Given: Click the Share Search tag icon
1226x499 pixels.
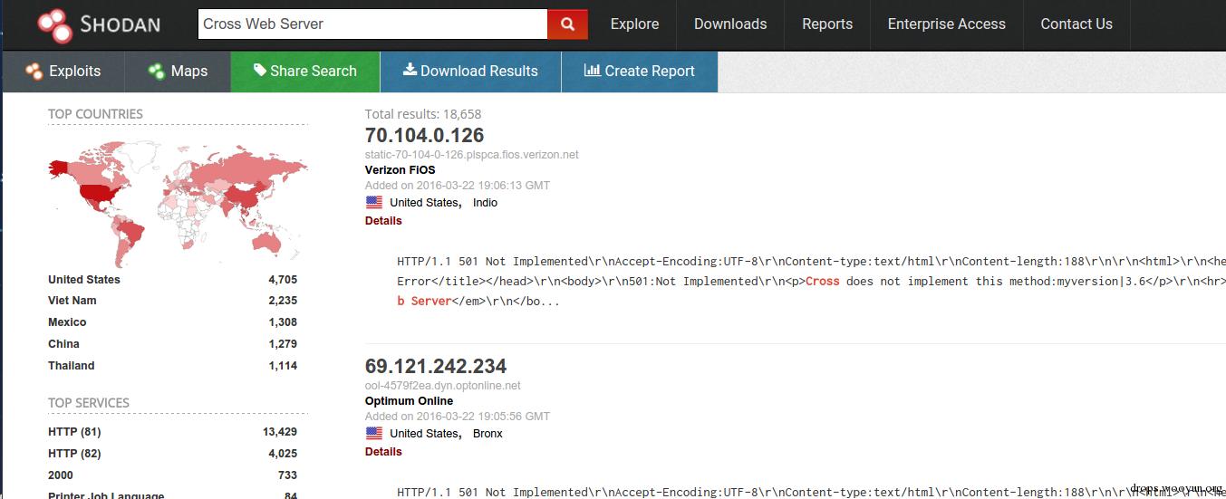Looking at the screenshot, I should 259,70.
